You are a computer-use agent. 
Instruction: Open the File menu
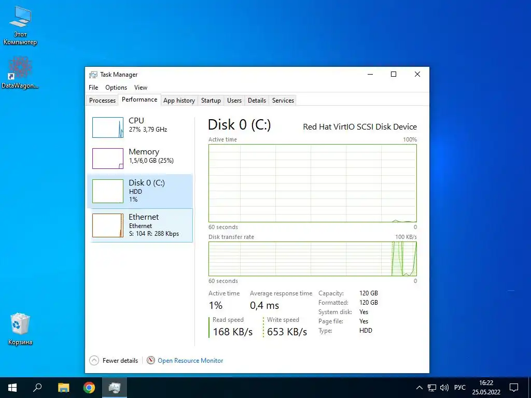tap(93, 87)
